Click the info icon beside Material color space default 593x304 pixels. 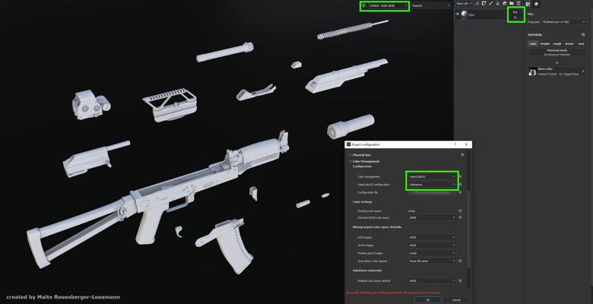coord(460,281)
